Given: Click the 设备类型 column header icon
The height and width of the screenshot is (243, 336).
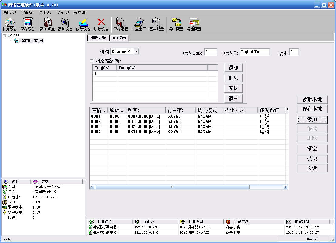Looking at the screenshot, I should (183, 222).
